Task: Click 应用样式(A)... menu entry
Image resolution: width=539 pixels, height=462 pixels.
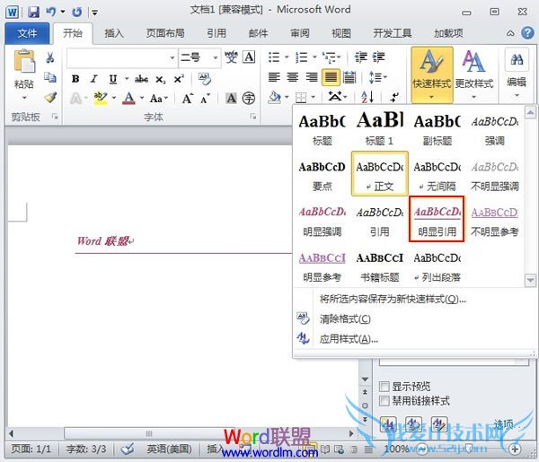Action: point(349,339)
